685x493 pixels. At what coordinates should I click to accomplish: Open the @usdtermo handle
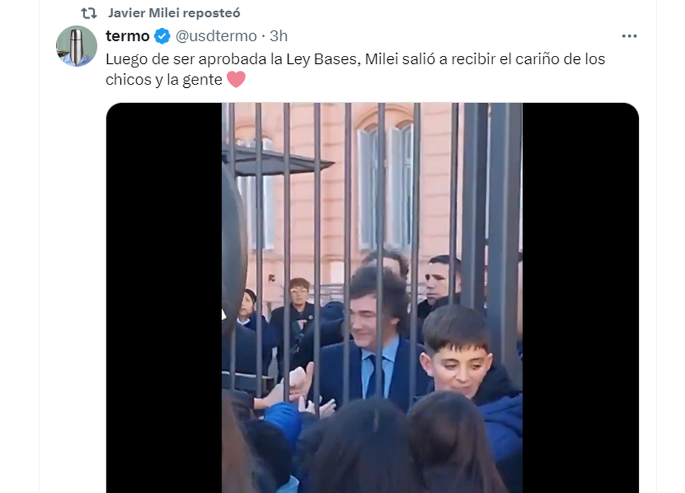coord(215,36)
